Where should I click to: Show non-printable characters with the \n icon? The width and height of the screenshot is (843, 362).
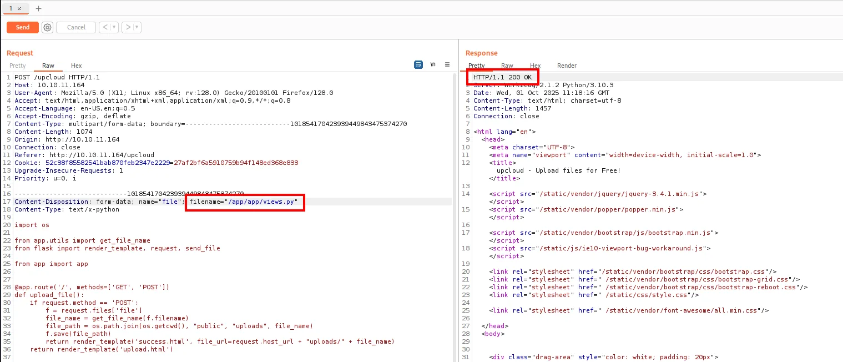click(x=433, y=64)
